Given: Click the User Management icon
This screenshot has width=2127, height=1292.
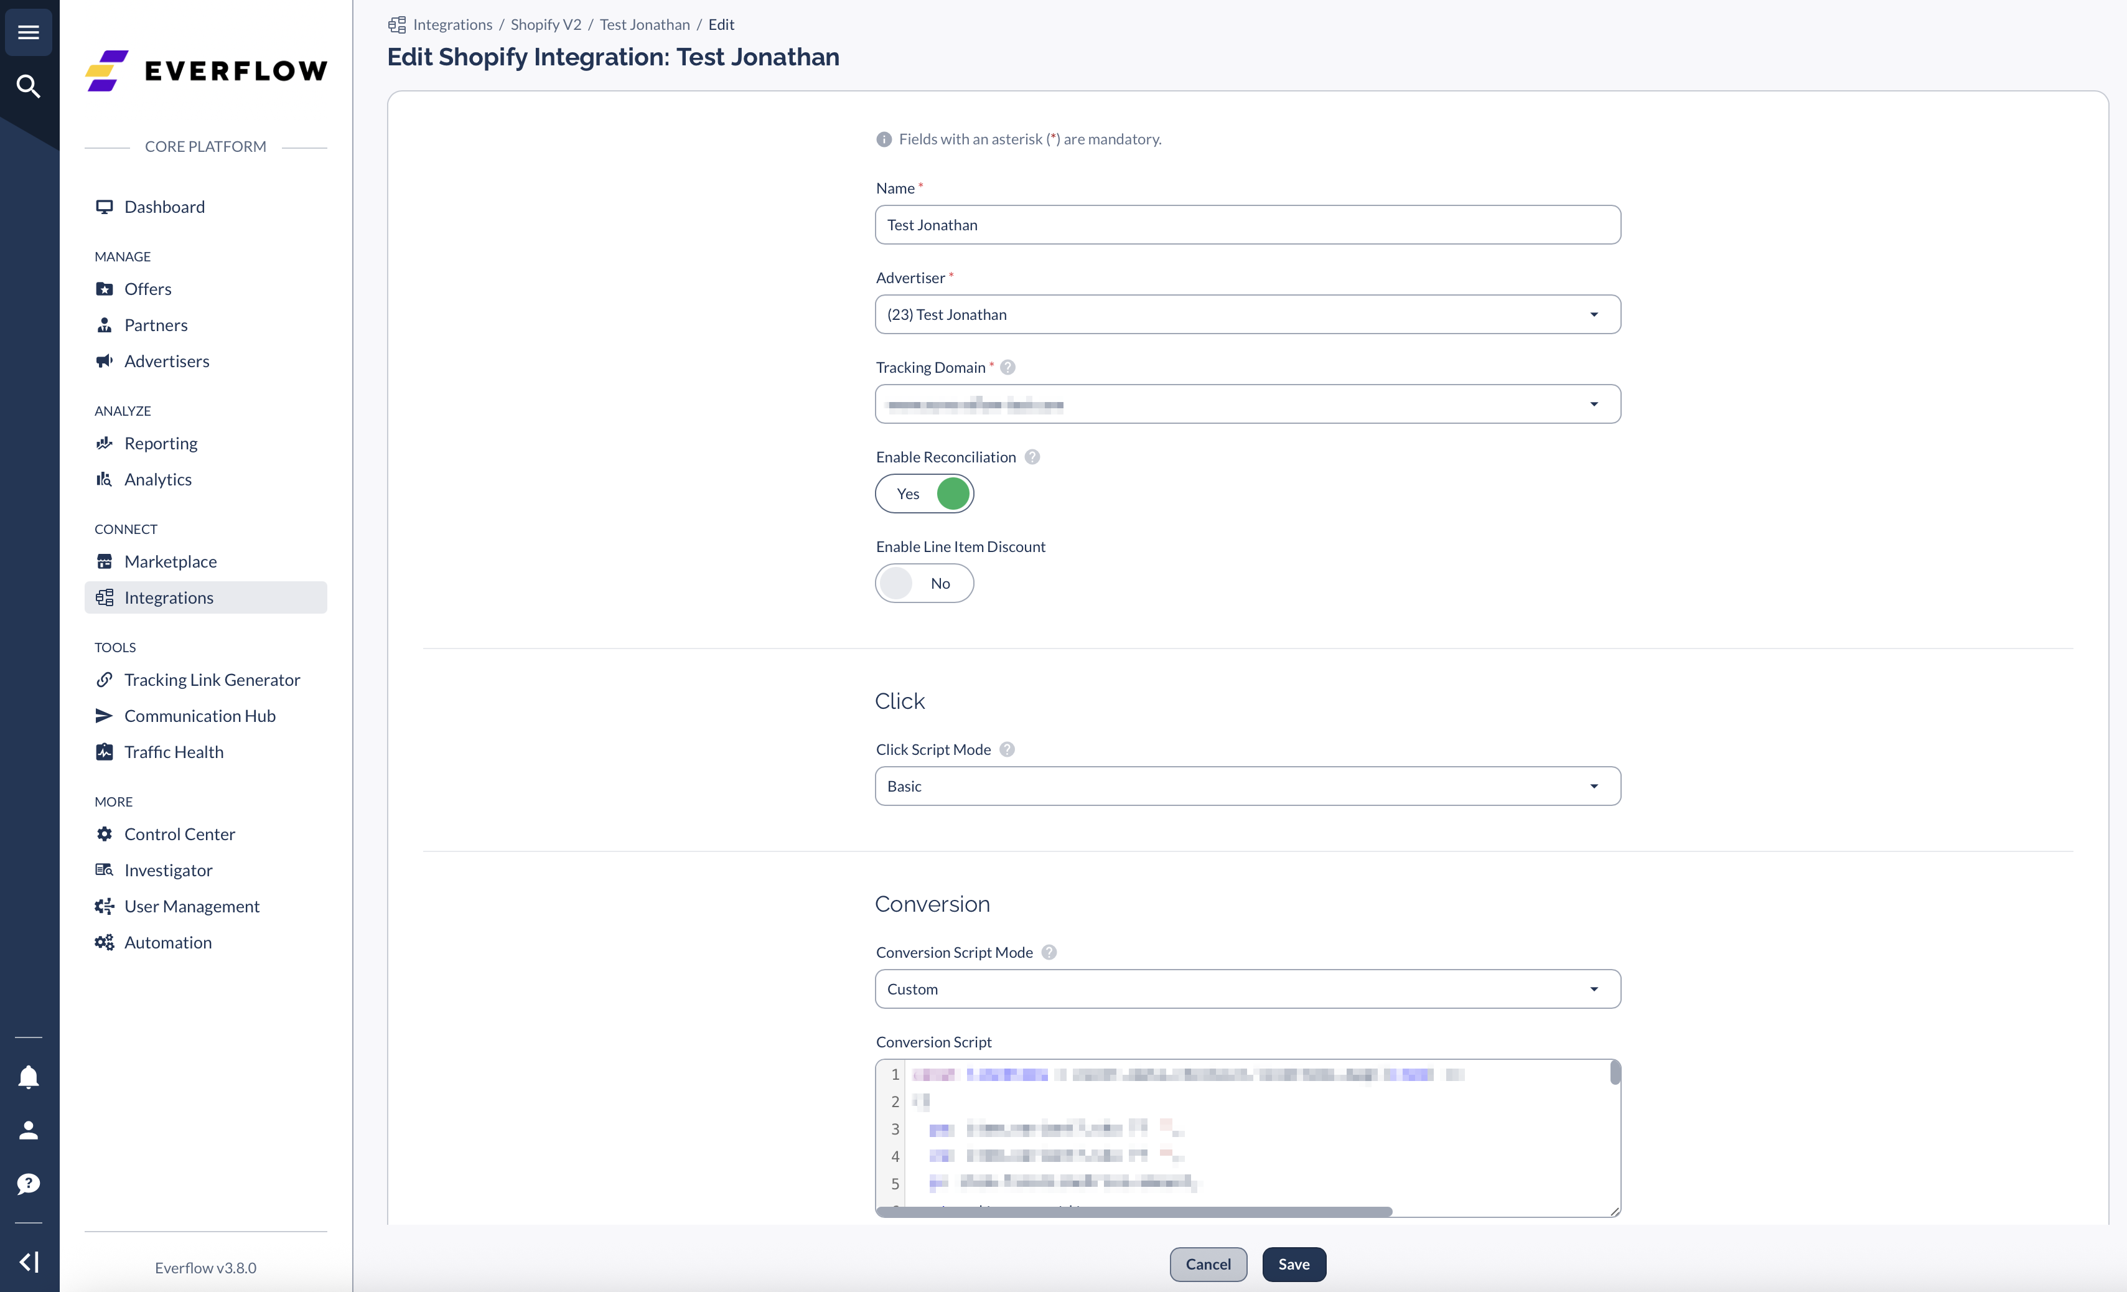Looking at the screenshot, I should tap(105, 906).
